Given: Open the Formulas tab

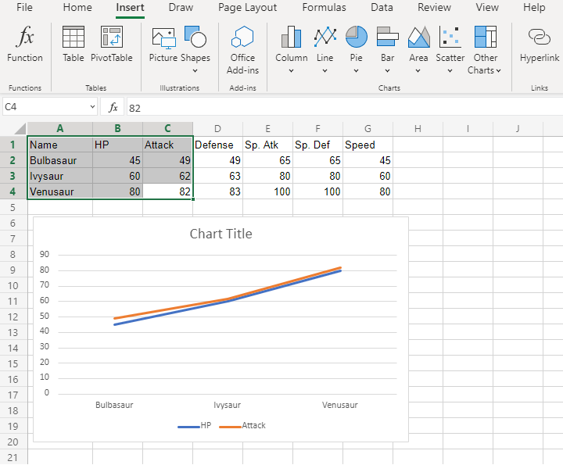Looking at the screenshot, I should pyautogui.click(x=324, y=8).
